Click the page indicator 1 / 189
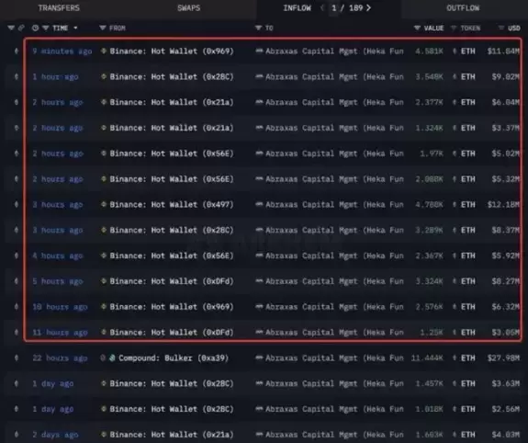 tap(347, 7)
